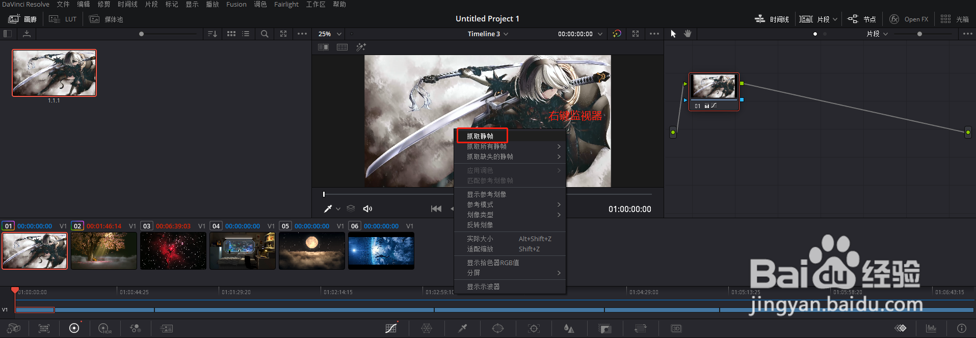Open the Color Match palette
This screenshot has height=338, width=976.
click(44, 328)
